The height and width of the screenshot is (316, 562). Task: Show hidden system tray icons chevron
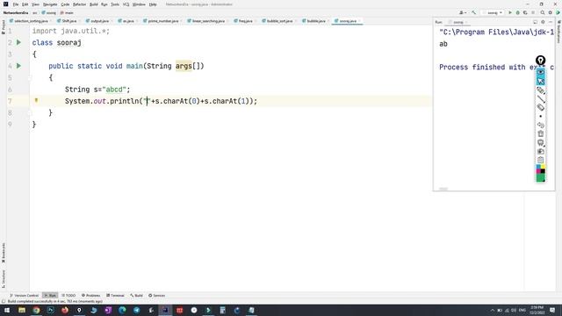coord(492,310)
